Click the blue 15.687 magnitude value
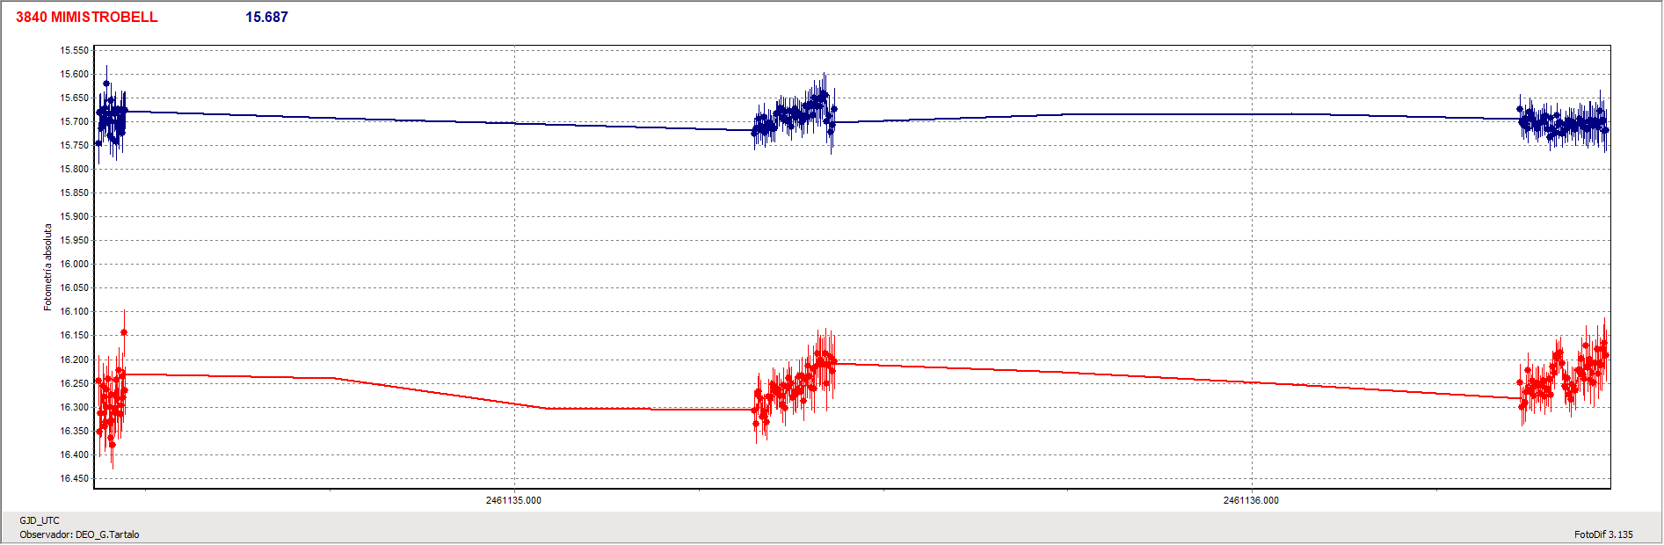Screen dimensions: 1664x545 [x=266, y=17]
